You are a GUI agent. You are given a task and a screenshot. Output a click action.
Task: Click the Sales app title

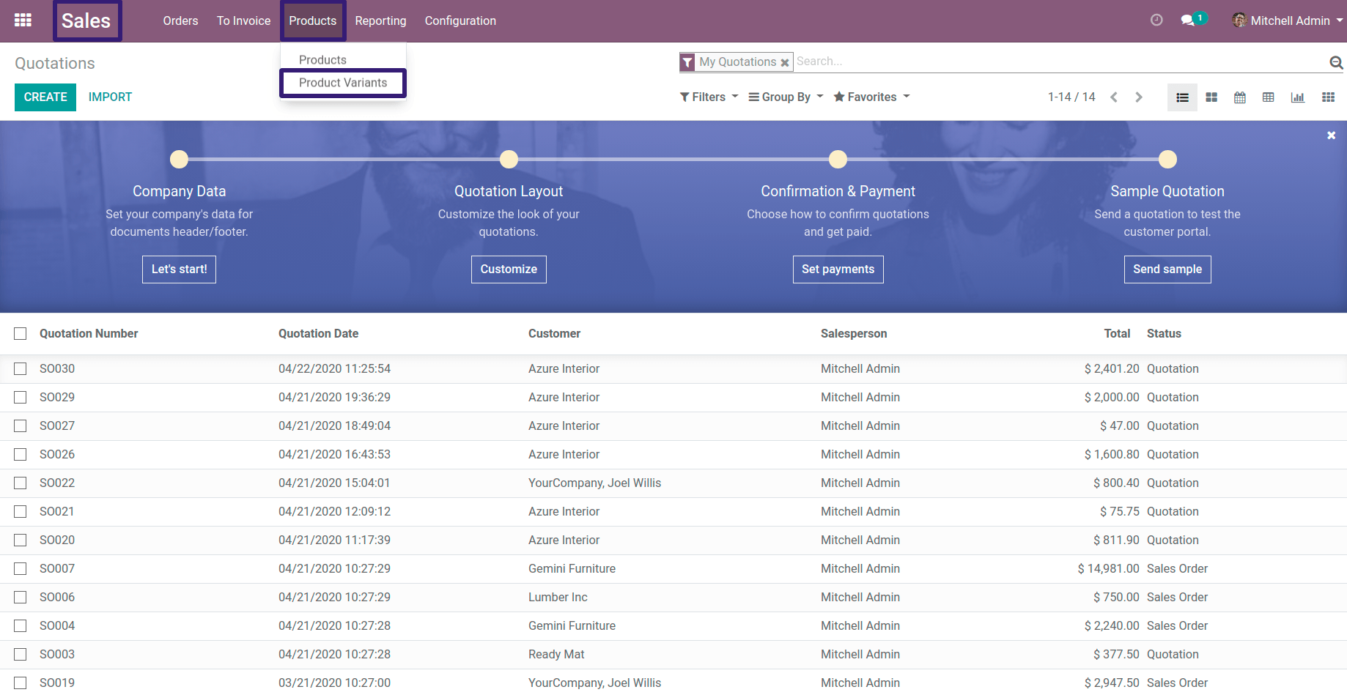[x=86, y=21]
